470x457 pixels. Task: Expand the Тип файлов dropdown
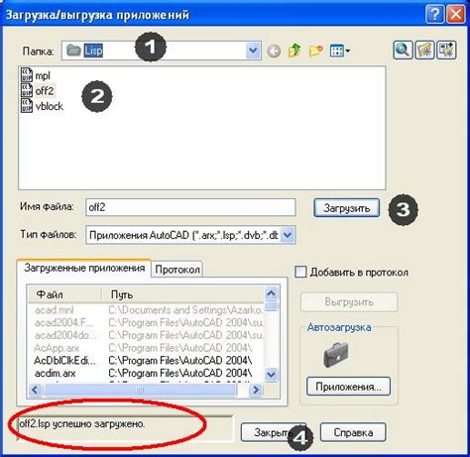click(288, 235)
